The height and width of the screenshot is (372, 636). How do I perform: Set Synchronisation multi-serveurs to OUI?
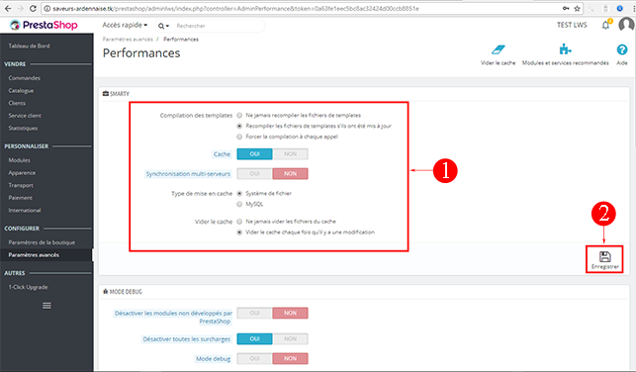255,173
